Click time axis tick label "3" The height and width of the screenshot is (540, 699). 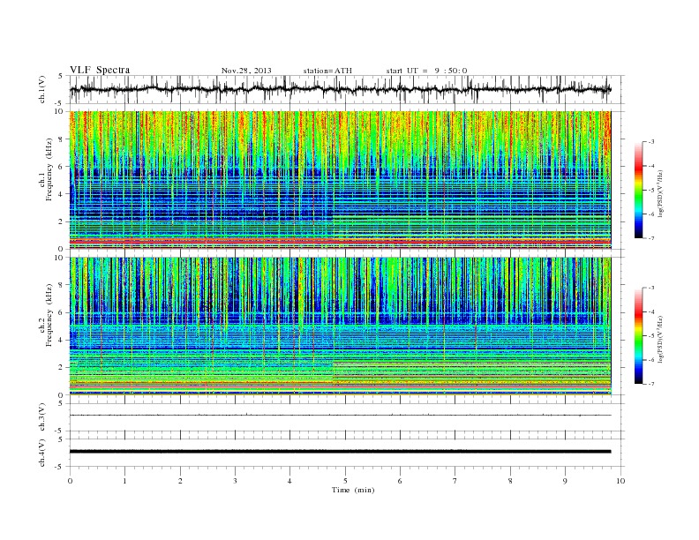point(235,481)
